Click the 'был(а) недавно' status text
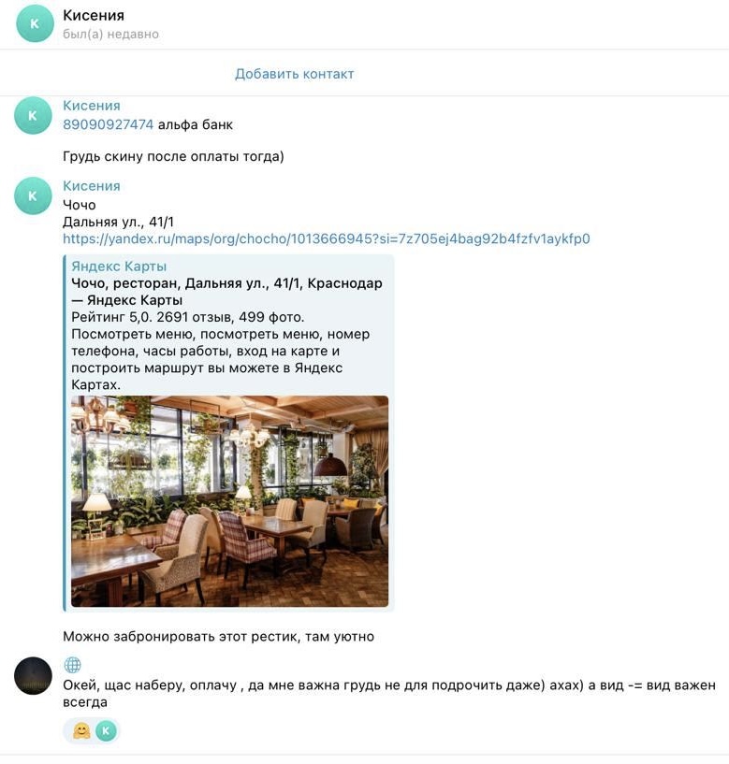Screen dimensions: 729x764 tap(110, 34)
